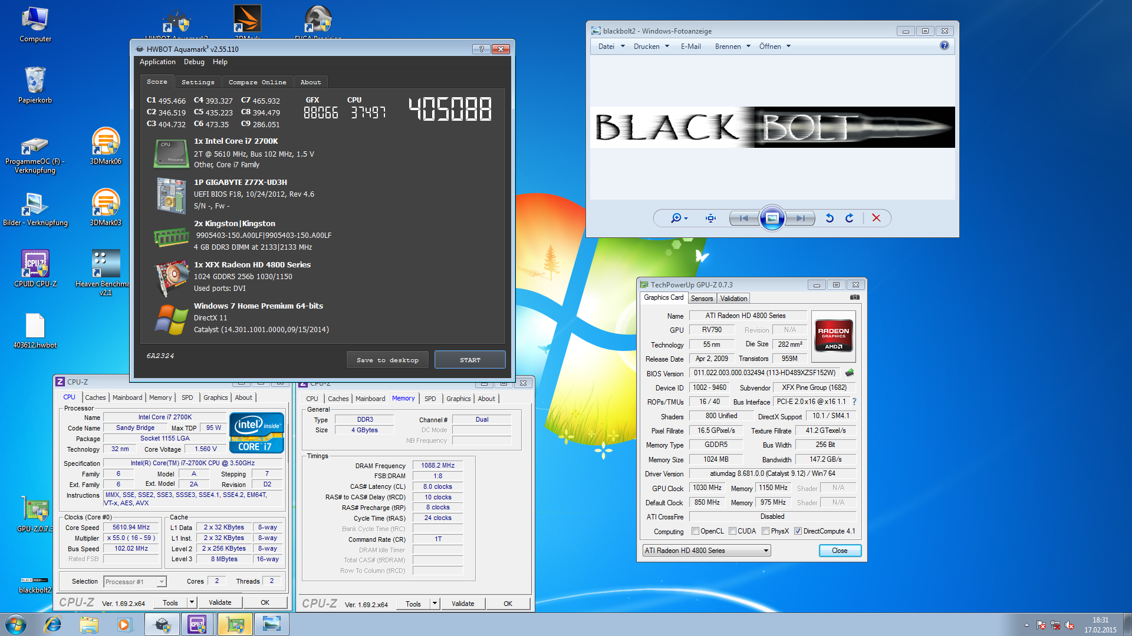
Task: Toggle PhysX checkbox in GPU-Z
Action: click(x=765, y=531)
